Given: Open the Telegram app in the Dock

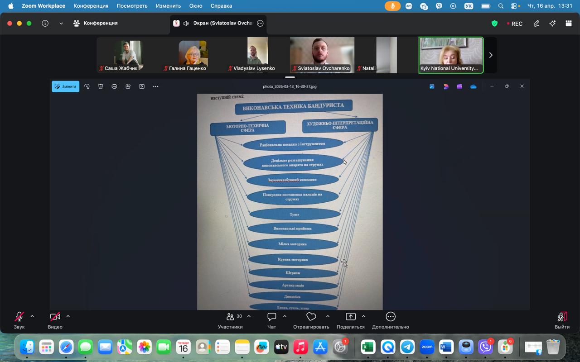Looking at the screenshot, I should [x=407, y=347].
